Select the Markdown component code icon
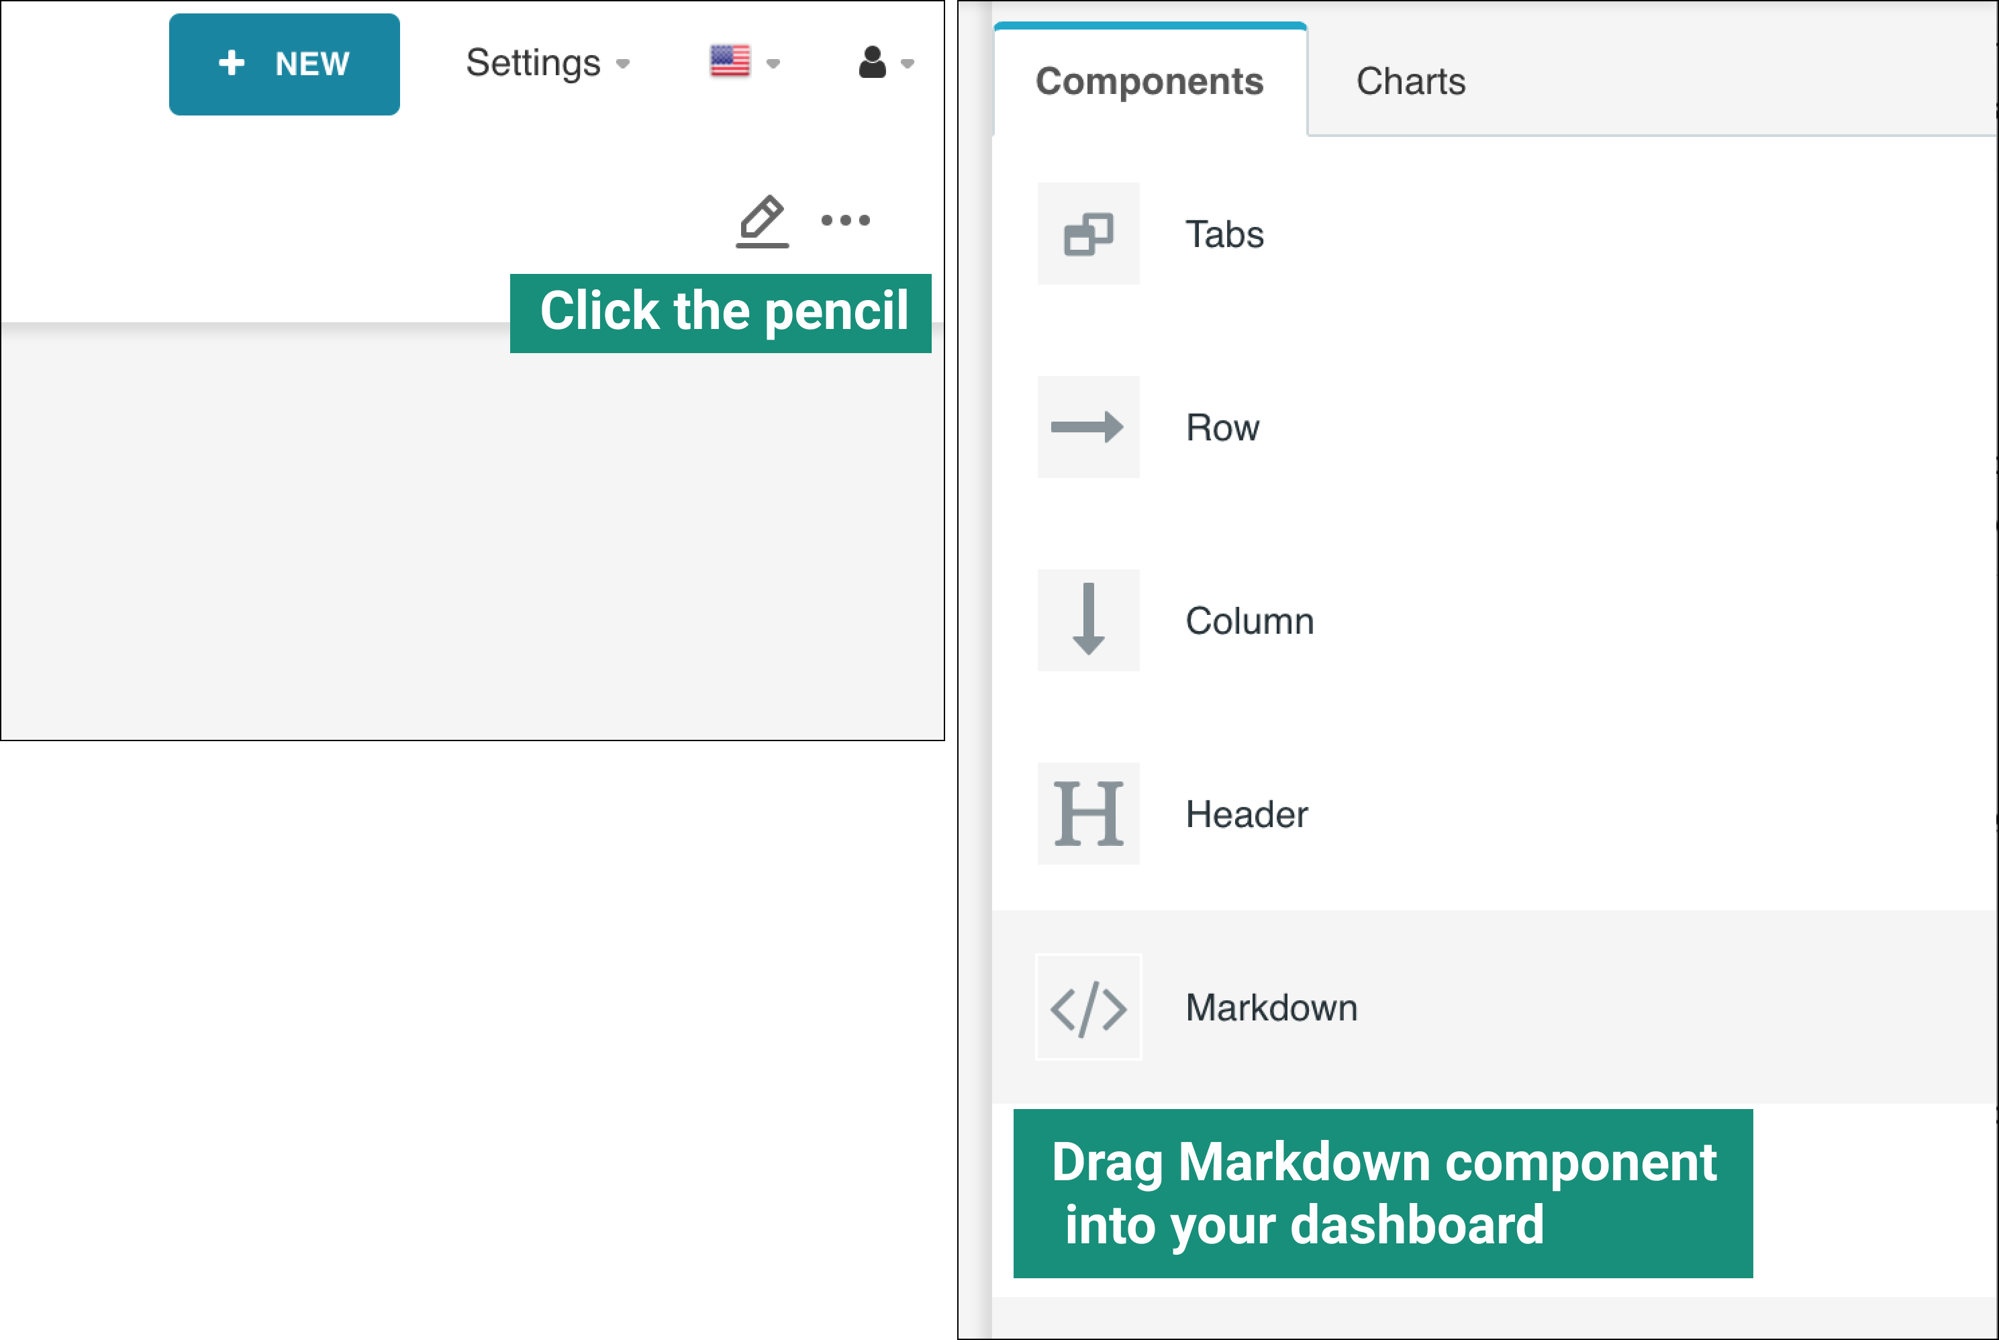Image resolution: width=1999 pixels, height=1340 pixels. pyautogui.click(x=1087, y=1008)
